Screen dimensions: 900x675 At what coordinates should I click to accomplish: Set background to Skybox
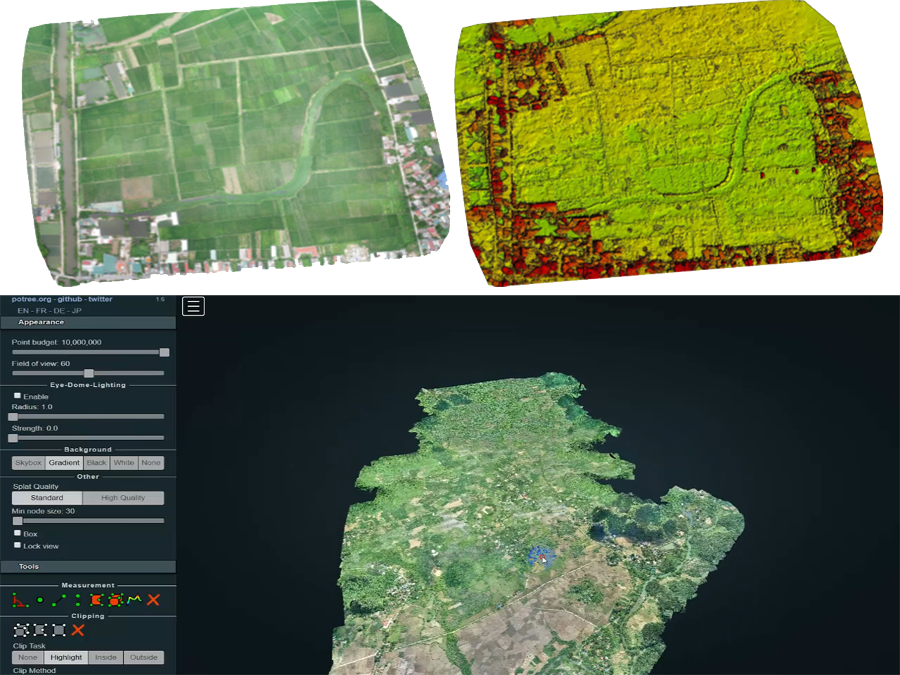[x=28, y=463]
